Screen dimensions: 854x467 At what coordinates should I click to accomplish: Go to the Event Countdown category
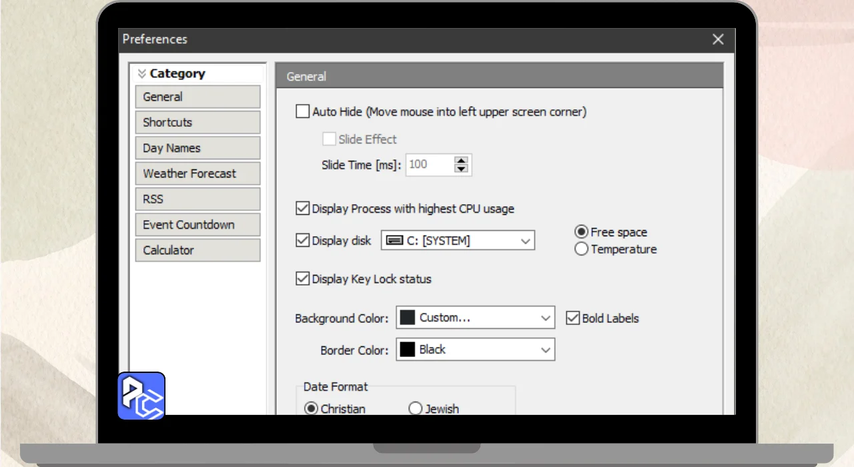pyautogui.click(x=197, y=225)
